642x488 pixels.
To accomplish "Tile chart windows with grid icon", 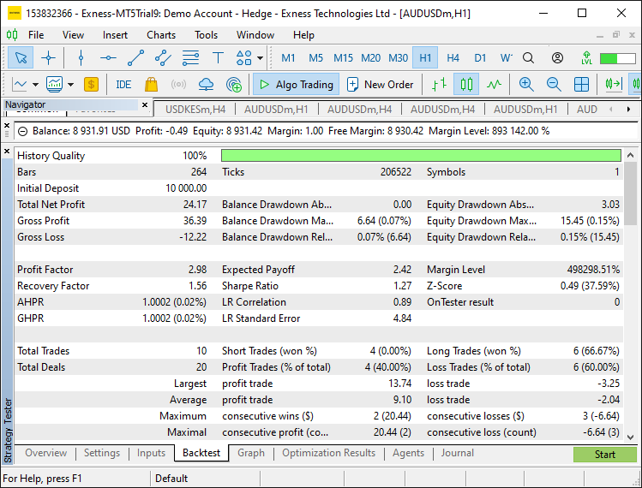I will [581, 85].
